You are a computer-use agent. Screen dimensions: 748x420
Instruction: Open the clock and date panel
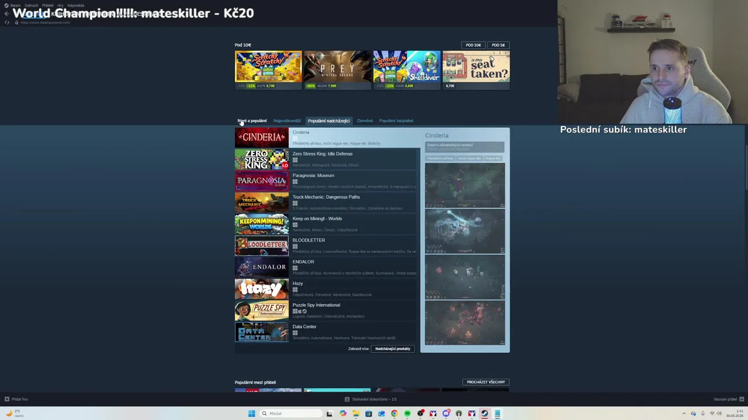pos(735,414)
